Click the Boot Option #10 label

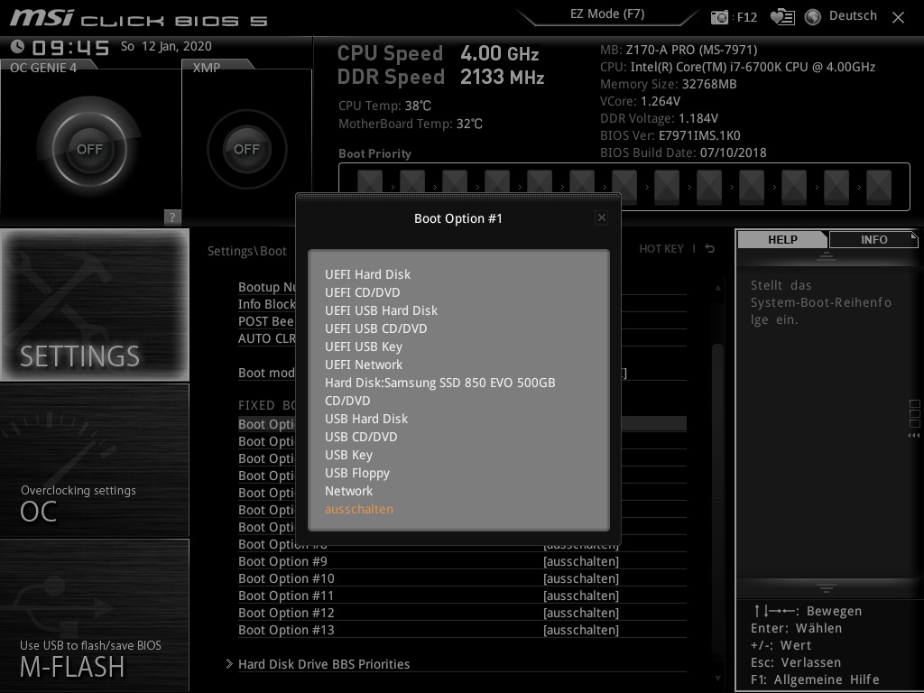coord(286,578)
